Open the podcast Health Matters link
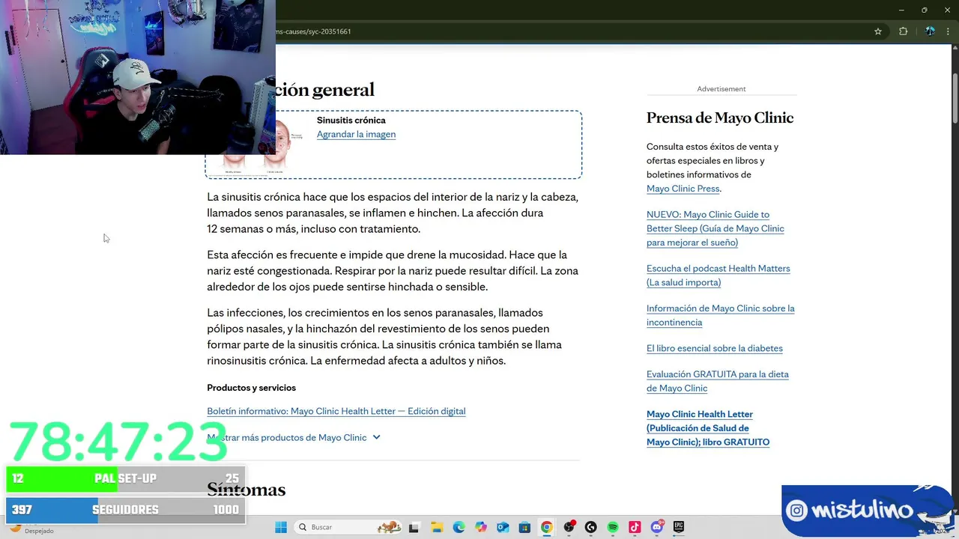This screenshot has height=539, width=959. tap(718, 275)
